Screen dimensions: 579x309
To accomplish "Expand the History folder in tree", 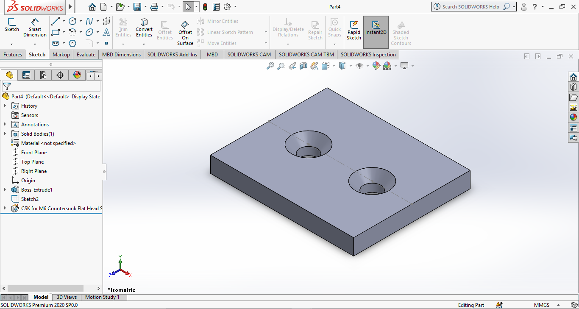I will [x=5, y=106].
